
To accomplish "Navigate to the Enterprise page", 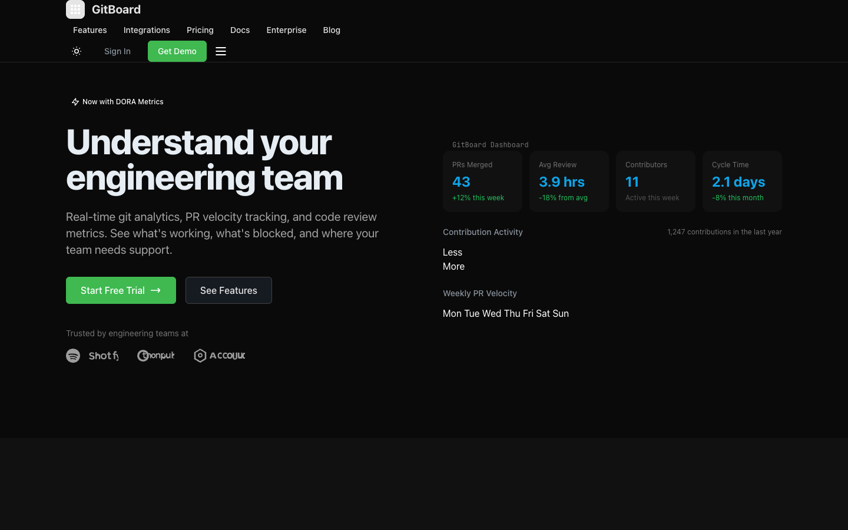I will (x=286, y=30).
